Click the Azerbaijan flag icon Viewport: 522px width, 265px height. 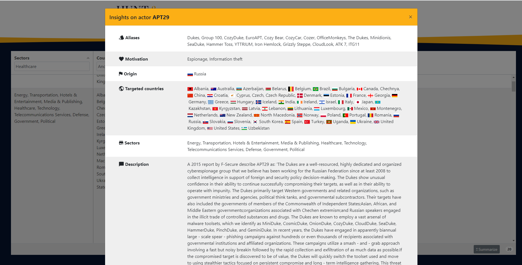coord(239,89)
